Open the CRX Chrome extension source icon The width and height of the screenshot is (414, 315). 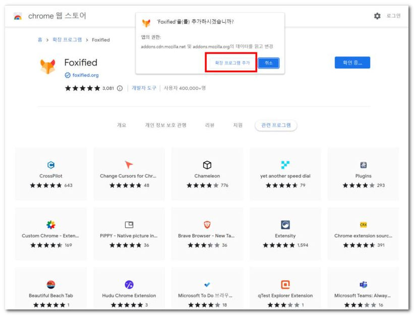click(x=363, y=225)
